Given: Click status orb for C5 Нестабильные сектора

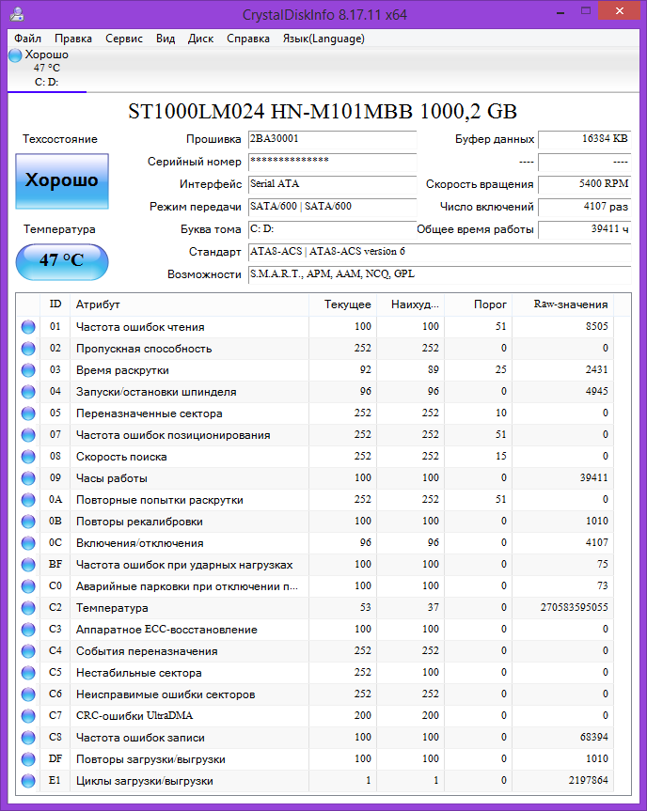Looking at the screenshot, I should pos(28,673).
